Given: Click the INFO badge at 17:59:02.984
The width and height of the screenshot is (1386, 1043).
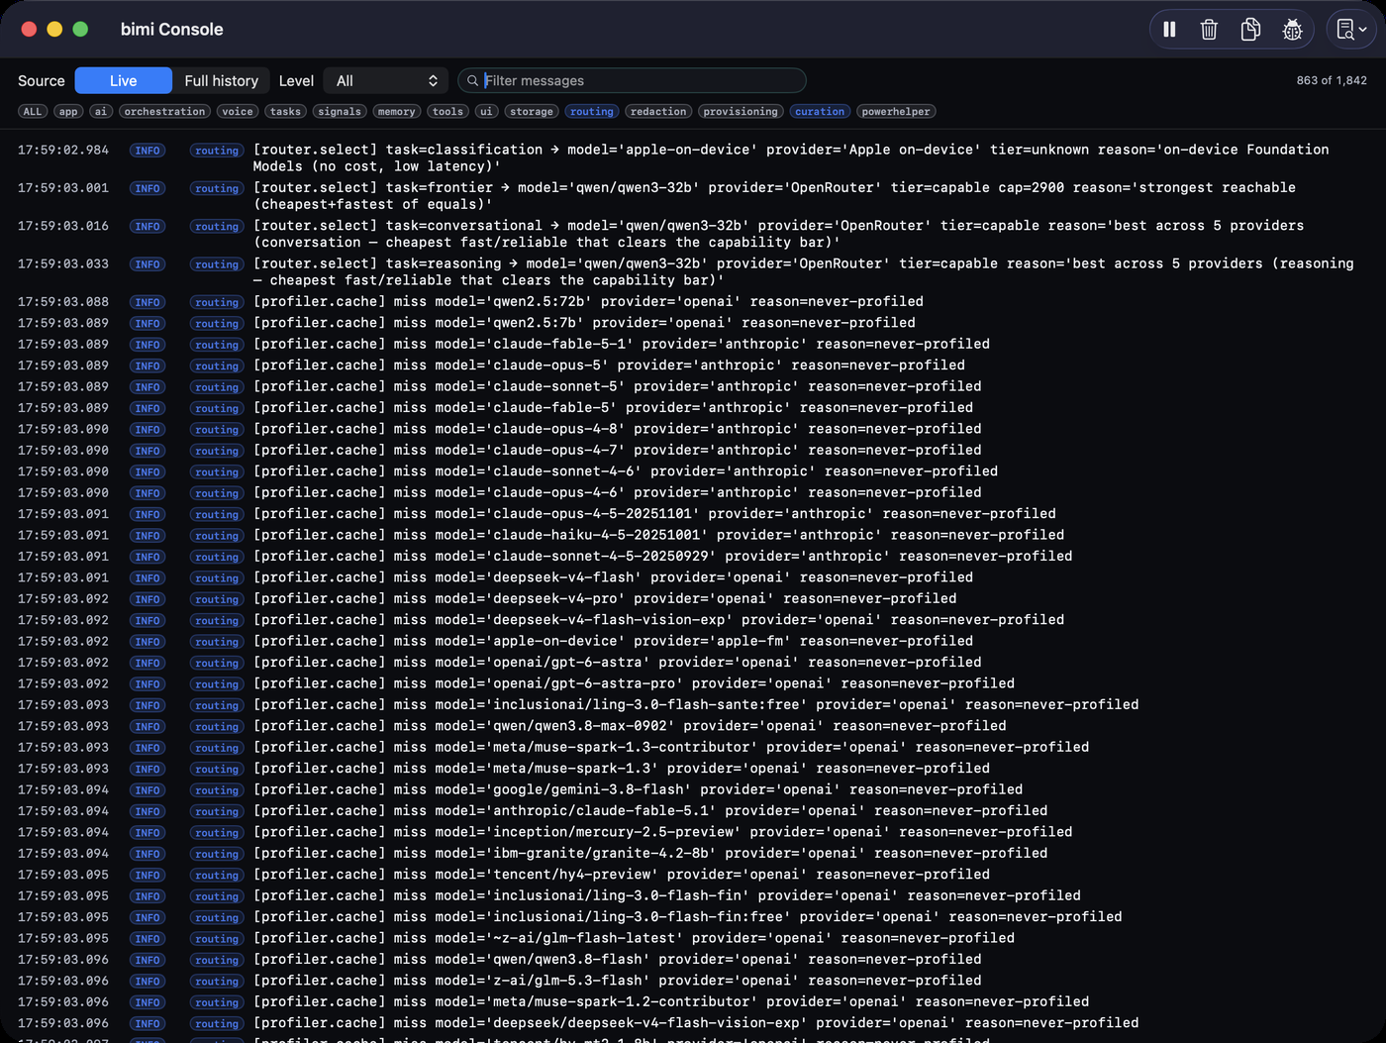Looking at the screenshot, I should click(148, 151).
